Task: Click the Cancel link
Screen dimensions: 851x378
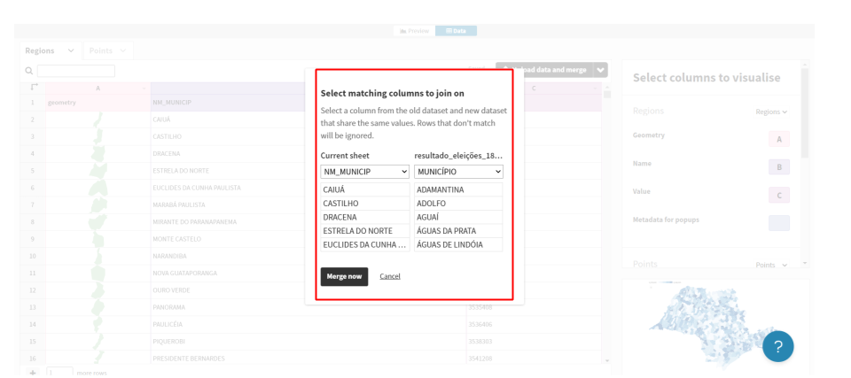Action: (x=389, y=276)
